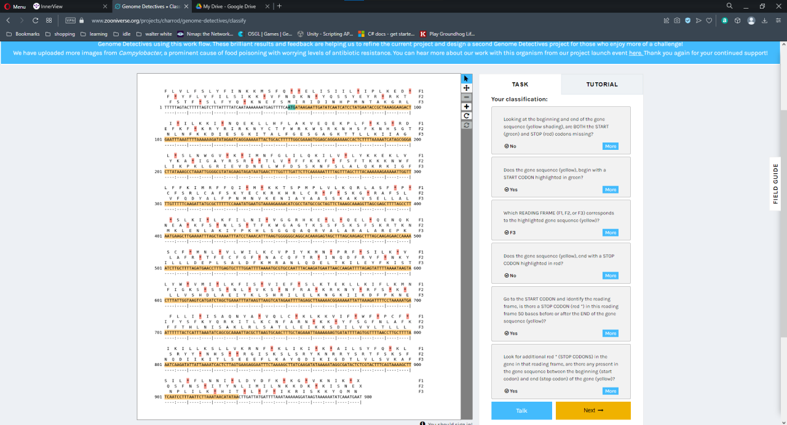
Task: Open Play Groundhog Life bookmark
Action: click(447, 34)
